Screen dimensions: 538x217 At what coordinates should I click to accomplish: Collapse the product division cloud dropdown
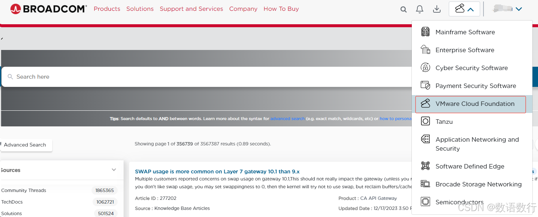coord(464,9)
